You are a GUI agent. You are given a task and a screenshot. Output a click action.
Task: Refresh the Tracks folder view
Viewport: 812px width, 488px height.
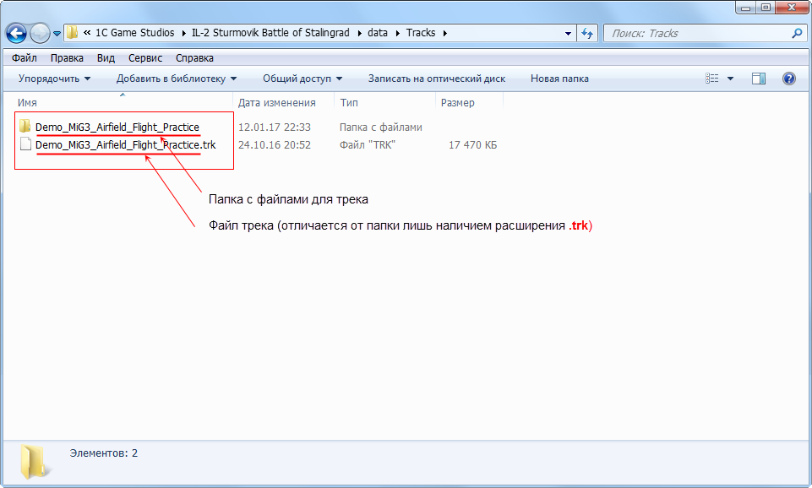[x=587, y=34]
